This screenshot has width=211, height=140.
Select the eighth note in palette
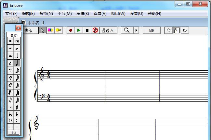click(17, 70)
